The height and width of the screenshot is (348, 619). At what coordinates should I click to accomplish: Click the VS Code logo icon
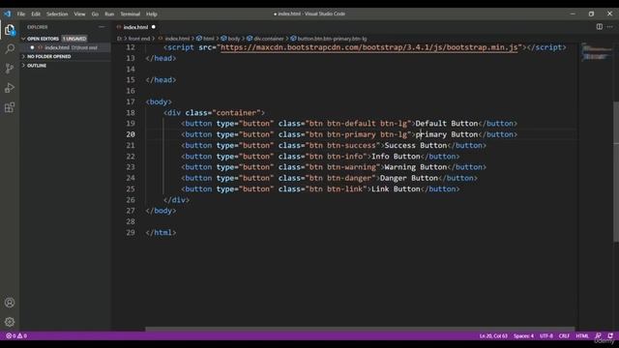[x=8, y=14]
